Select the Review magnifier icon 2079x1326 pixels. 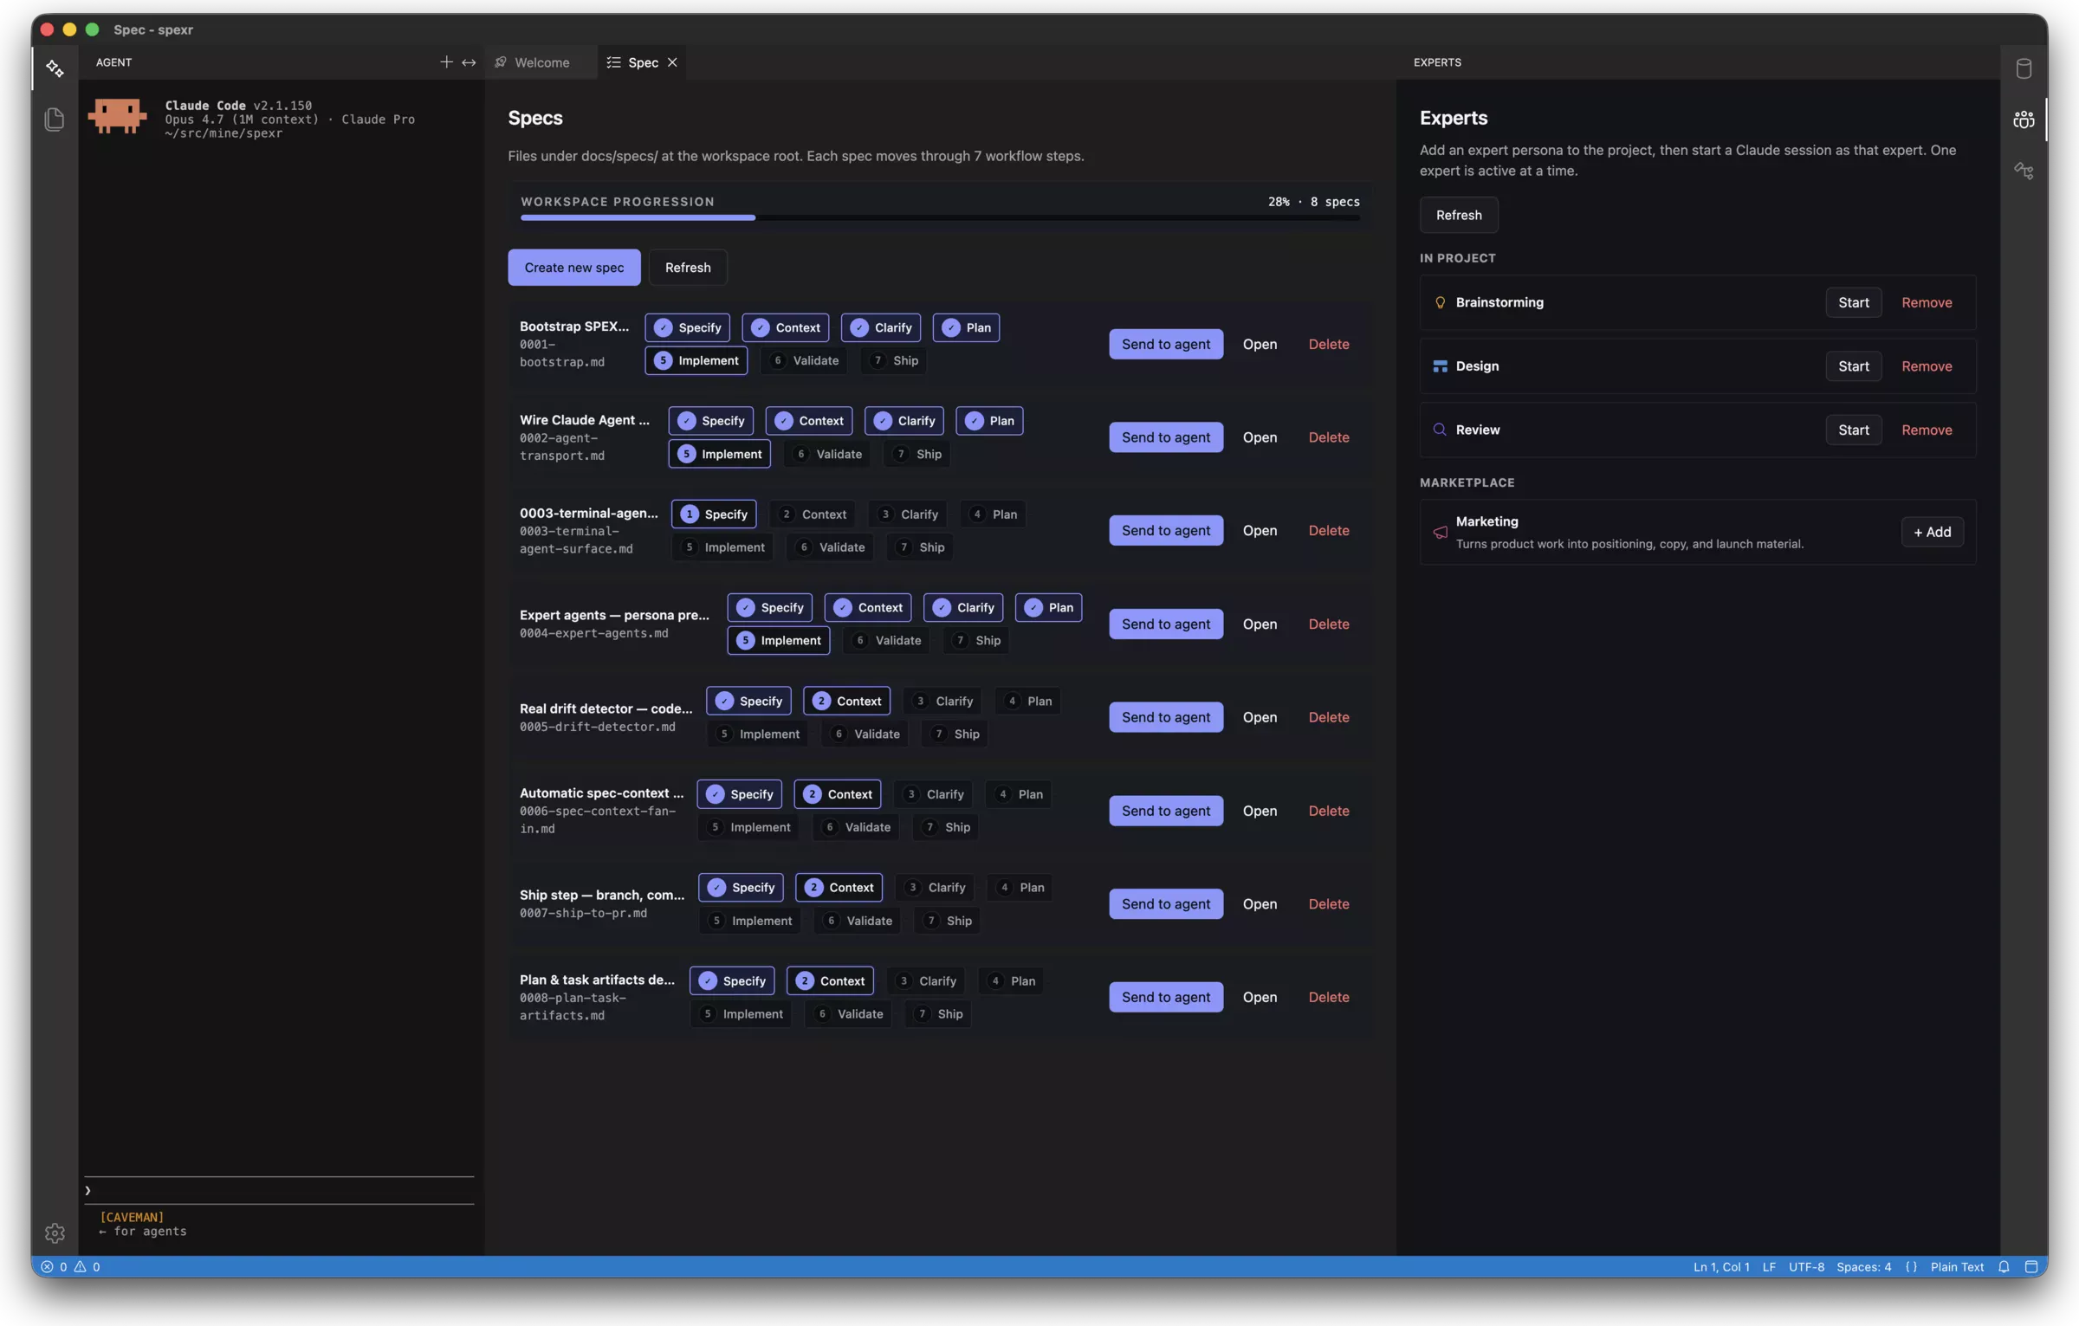pos(1440,430)
